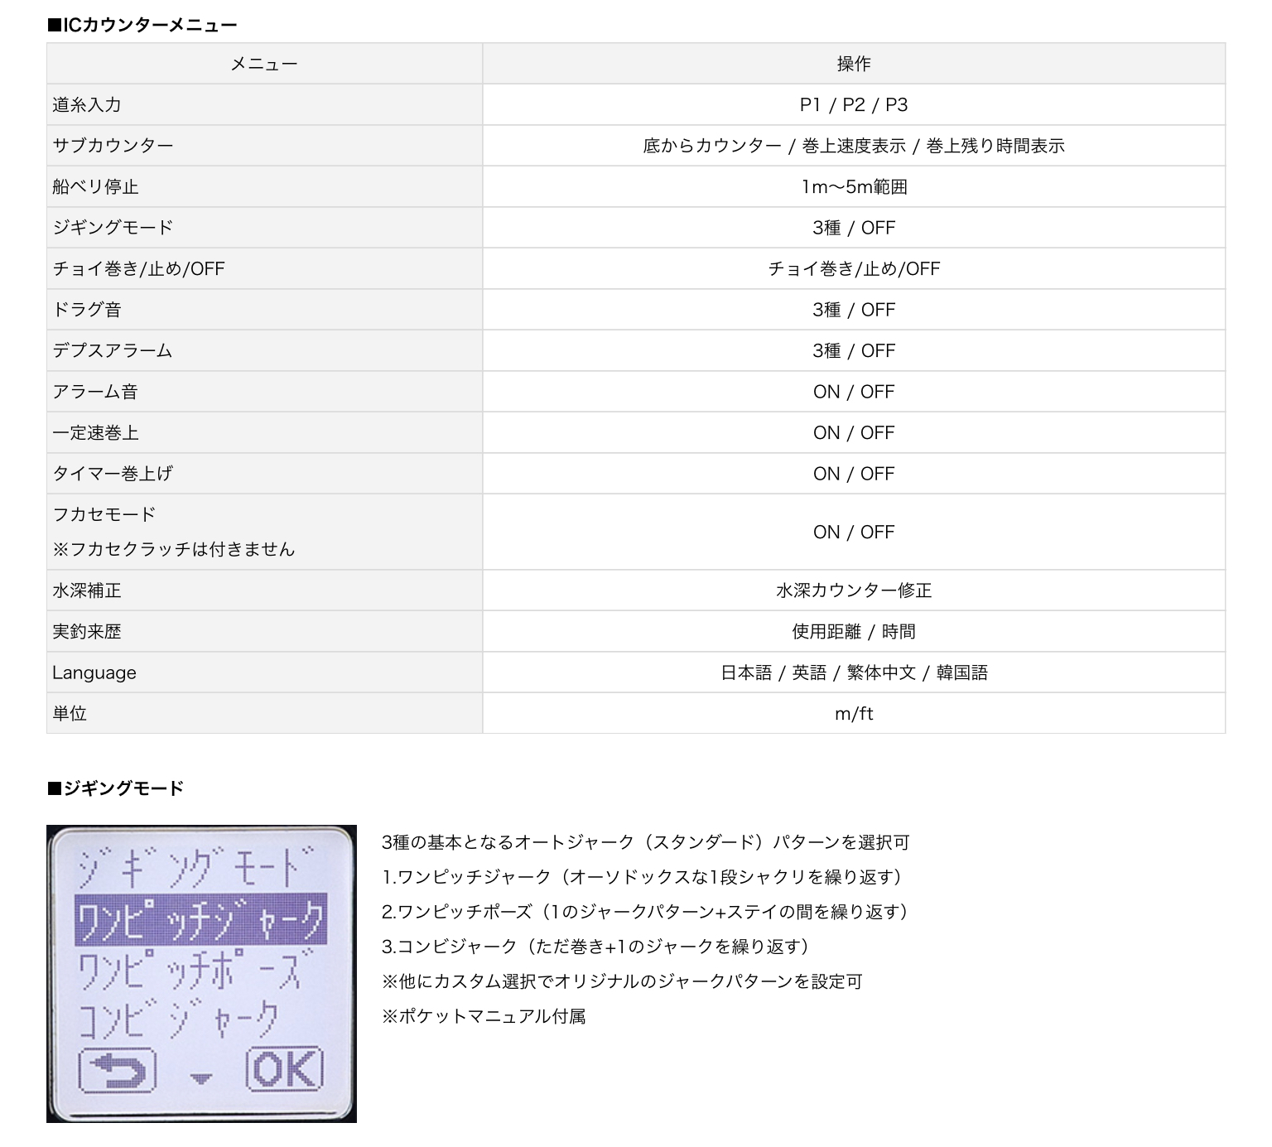Click the small down triangle on LCD
1272x1147 pixels.
coord(201,1078)
